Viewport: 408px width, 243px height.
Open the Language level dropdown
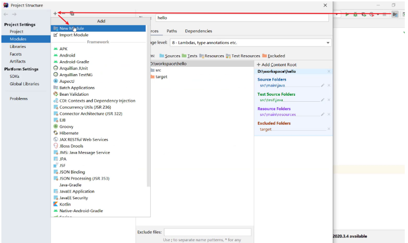pyautogui.click(x=251, y=43)
